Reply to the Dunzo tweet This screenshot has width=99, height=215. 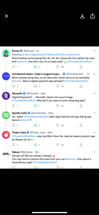click(14, 67)
